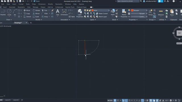Activate the Trim command
182x102 pixels.
point(44,10)
